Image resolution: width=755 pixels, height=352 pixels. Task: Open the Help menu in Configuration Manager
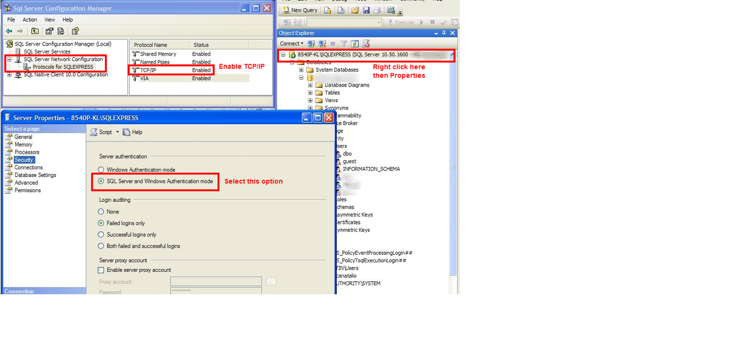(67, 19)
